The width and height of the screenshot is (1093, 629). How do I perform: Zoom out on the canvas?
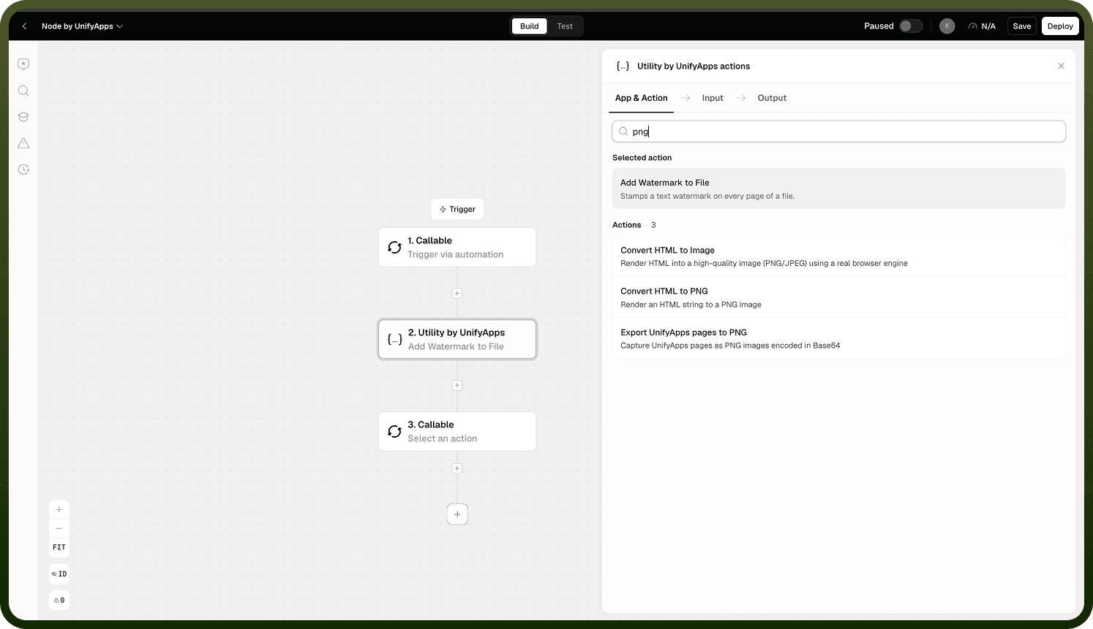(59, 528)
